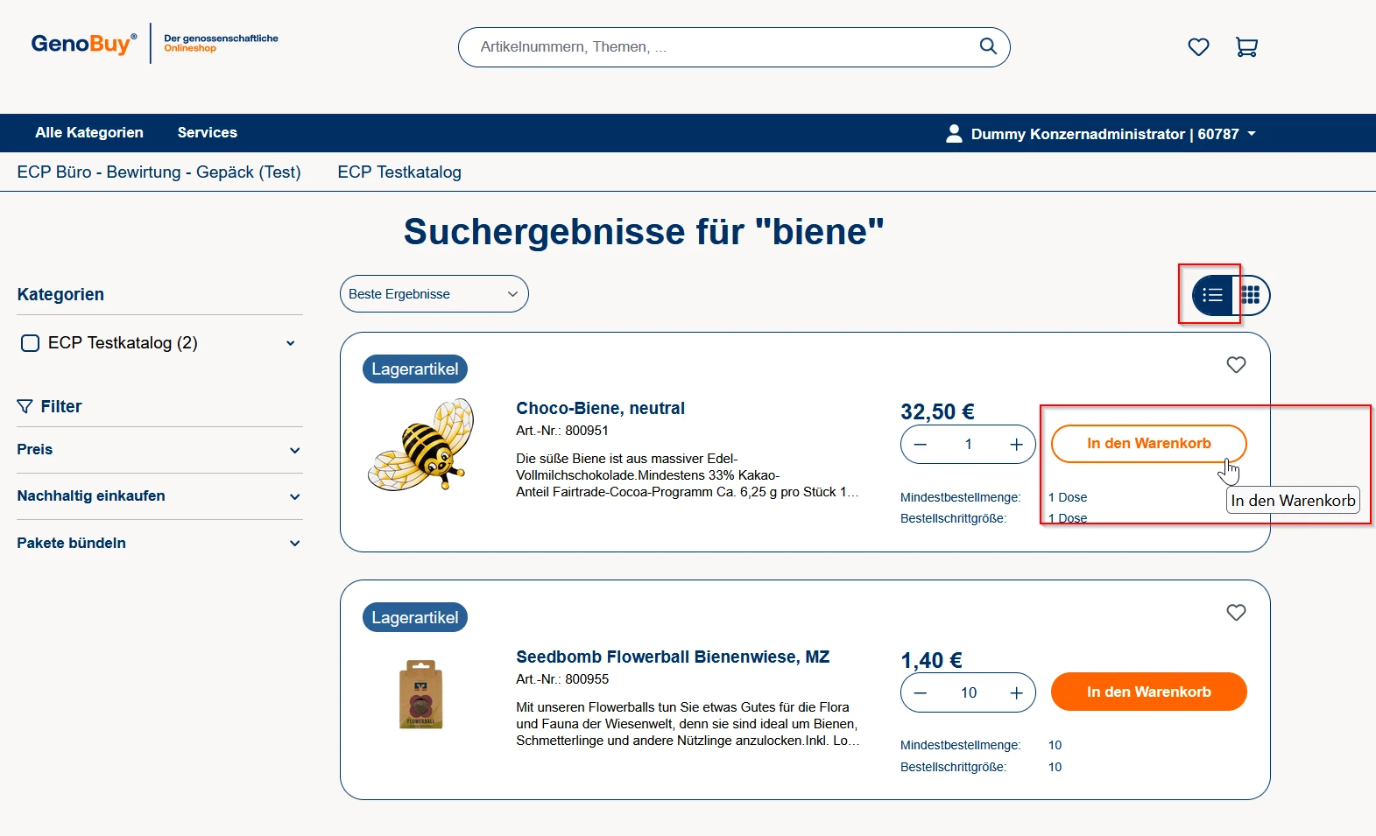Add Seedbomb Flowerball to the Warenkorb

click(1148, 692)
